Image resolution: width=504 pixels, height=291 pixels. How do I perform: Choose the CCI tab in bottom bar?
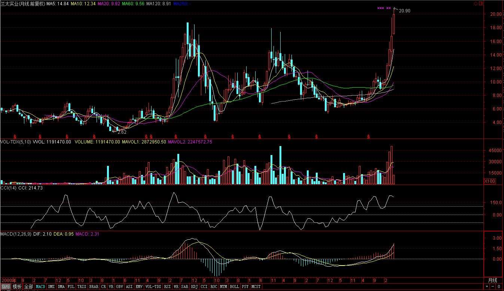pos(204,287)
